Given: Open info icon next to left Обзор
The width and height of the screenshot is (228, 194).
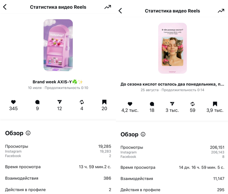Looking at the screenshot, I should pyautogui.click(x=28, y=133).
